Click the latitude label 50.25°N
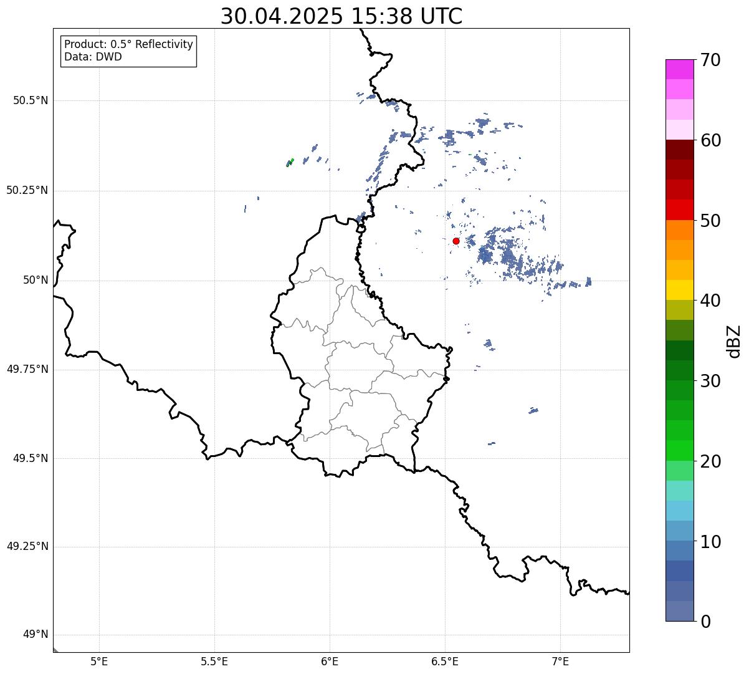The width and height of the screenshot is (749, 674). pyautogui.click(x=27, y=190)
